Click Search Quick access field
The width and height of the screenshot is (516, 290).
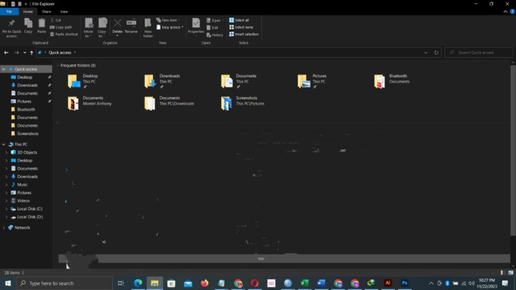479,52
